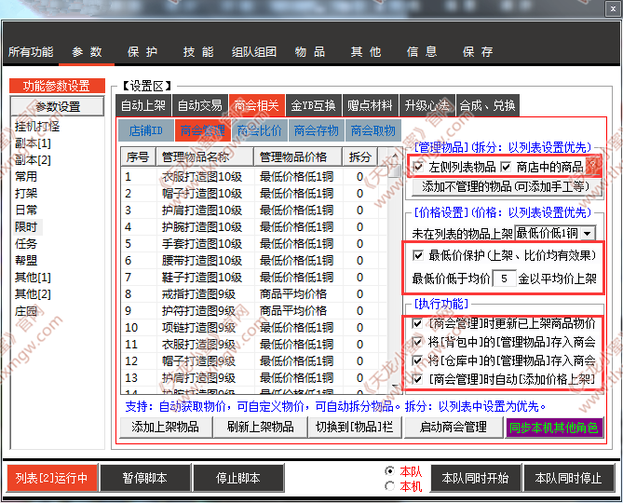Select 副本[1] in the sidebar list
The image size is (623, 503).
pyautogui.click(x=33, y=143)
